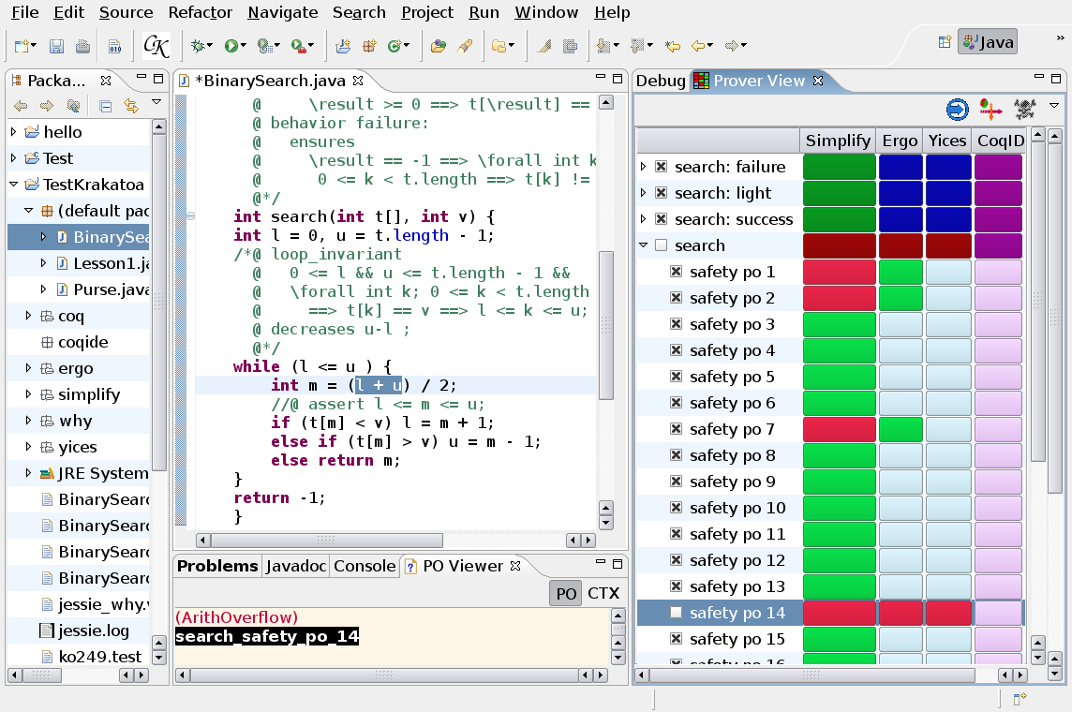Click the Ergo column header
The image size is (1072, 712).
900,141
